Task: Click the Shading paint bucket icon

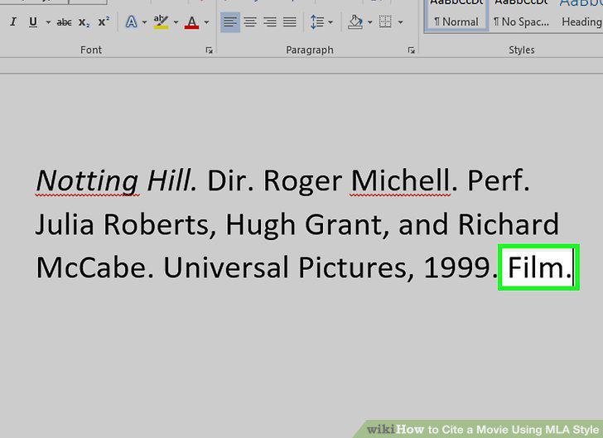Action: pos(355,22)
